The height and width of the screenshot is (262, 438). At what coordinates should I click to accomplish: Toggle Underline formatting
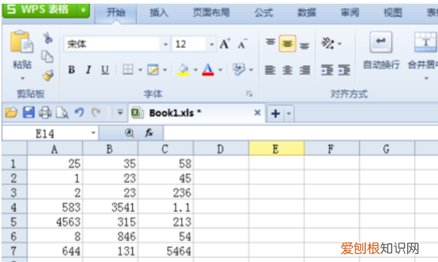pos(105,70)
